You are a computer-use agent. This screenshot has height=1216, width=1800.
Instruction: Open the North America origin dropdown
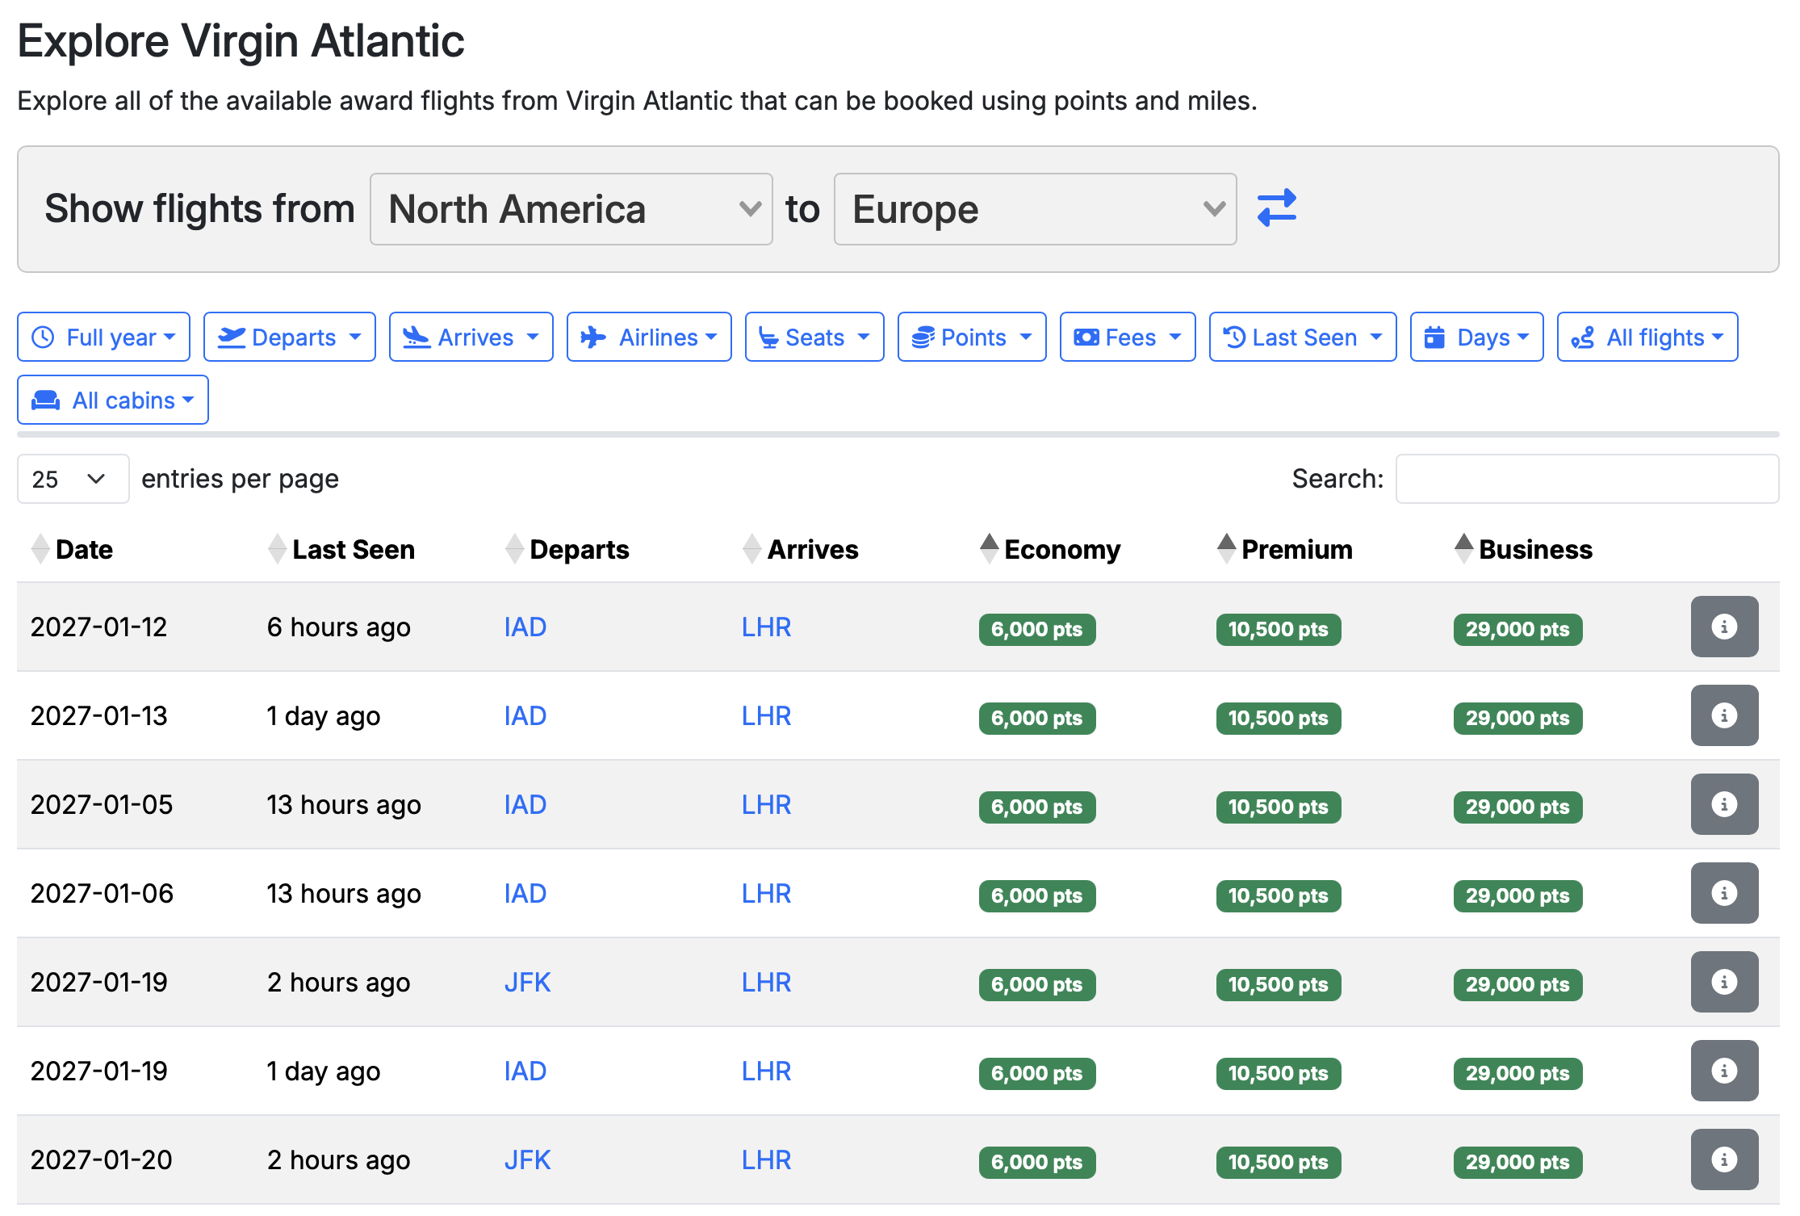click(x=571, y=209)
